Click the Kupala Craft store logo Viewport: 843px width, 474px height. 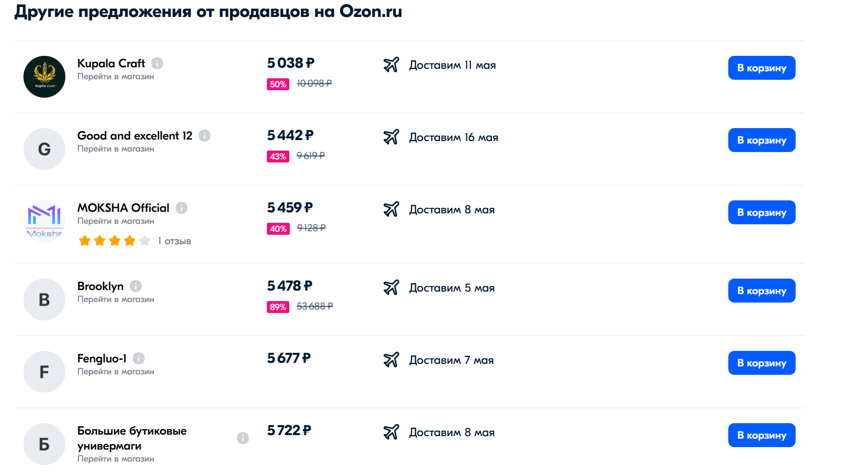pyautogui.click(x=44, y=77)
